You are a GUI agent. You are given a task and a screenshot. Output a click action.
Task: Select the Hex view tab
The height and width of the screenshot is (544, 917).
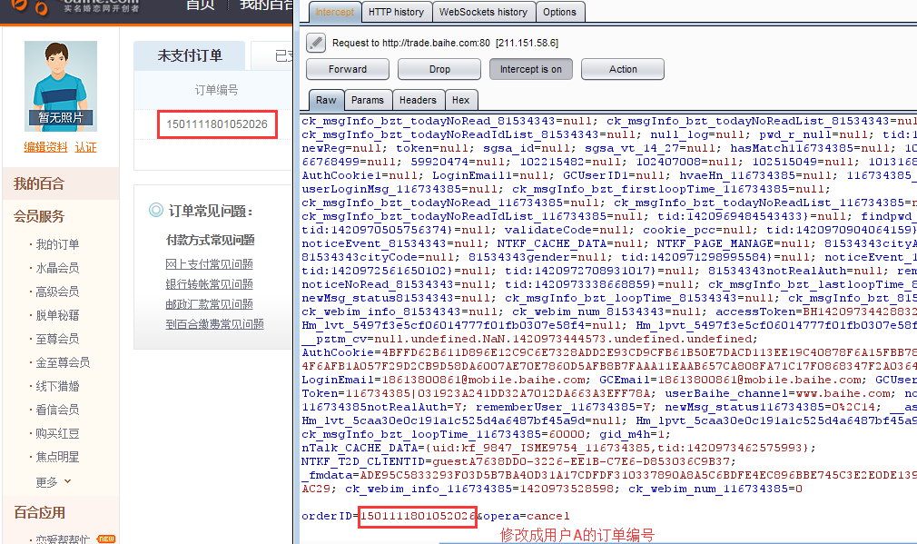pyautogui.click(x=461, y=100)
